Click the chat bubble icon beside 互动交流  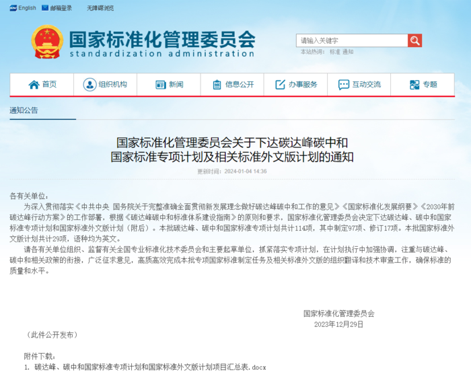point(343,85)
